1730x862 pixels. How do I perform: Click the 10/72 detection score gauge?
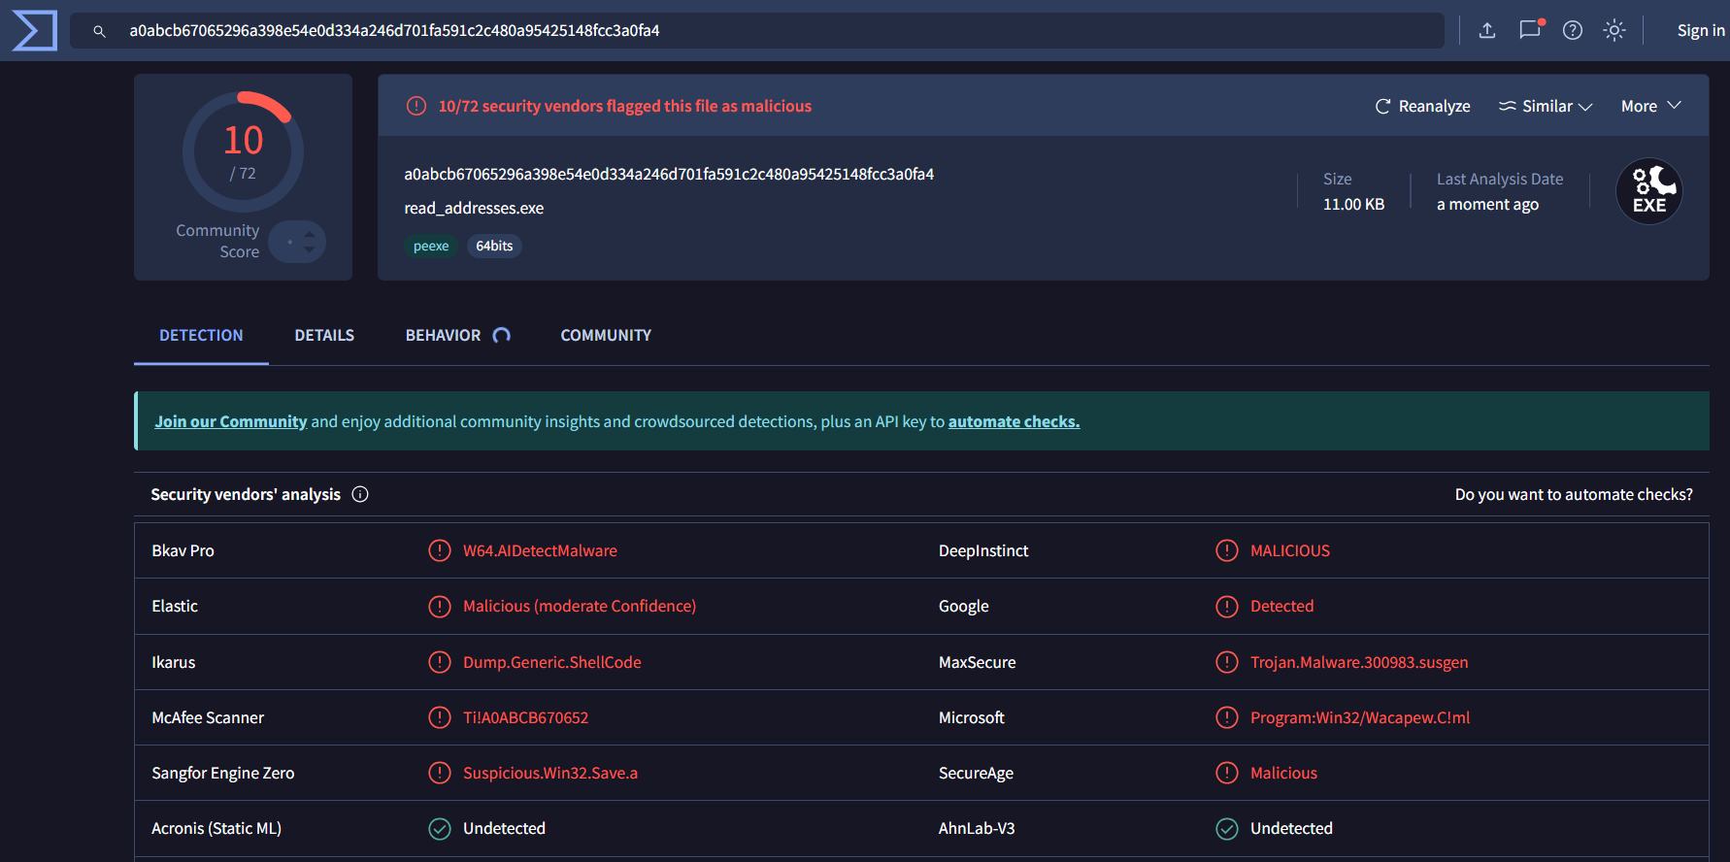(x=243, y=151)
